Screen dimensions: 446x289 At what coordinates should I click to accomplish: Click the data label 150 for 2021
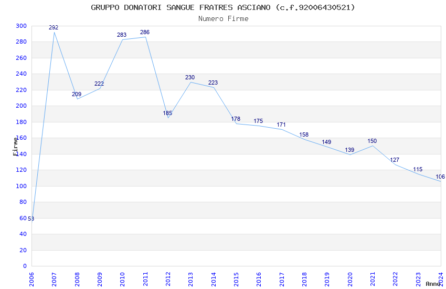click(372, 141)
